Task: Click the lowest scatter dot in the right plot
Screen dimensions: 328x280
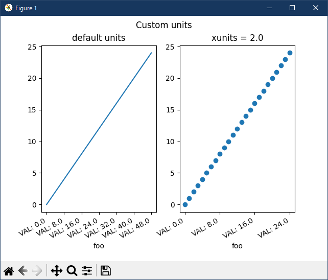Action: click(x=185, y=204)
